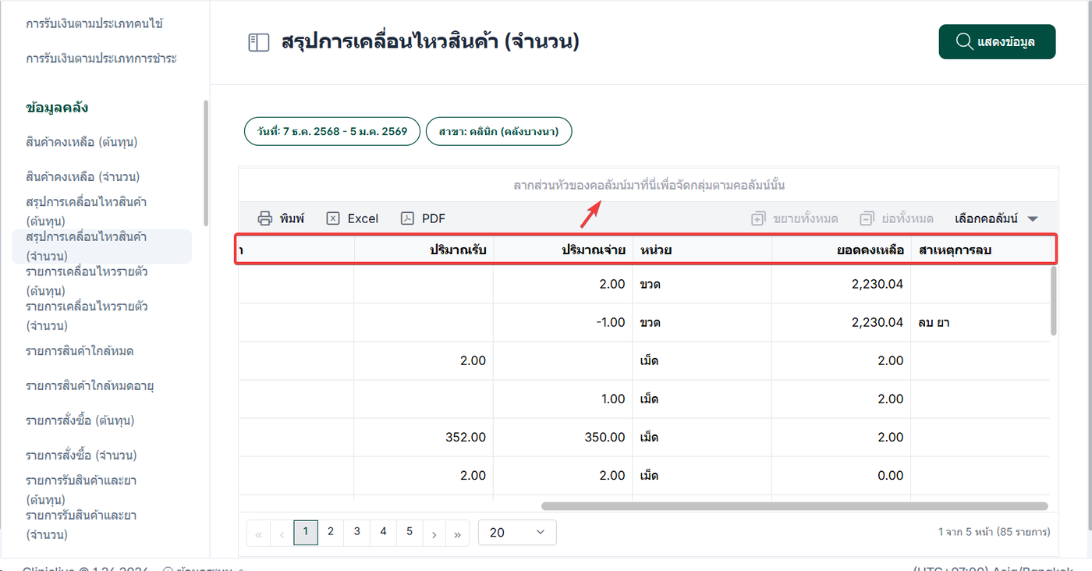
Task: Open สรุปการเคลื่อนไหวสินค้า (ต้นทุน) in sidebar
Action: click(x=87, y=211)
